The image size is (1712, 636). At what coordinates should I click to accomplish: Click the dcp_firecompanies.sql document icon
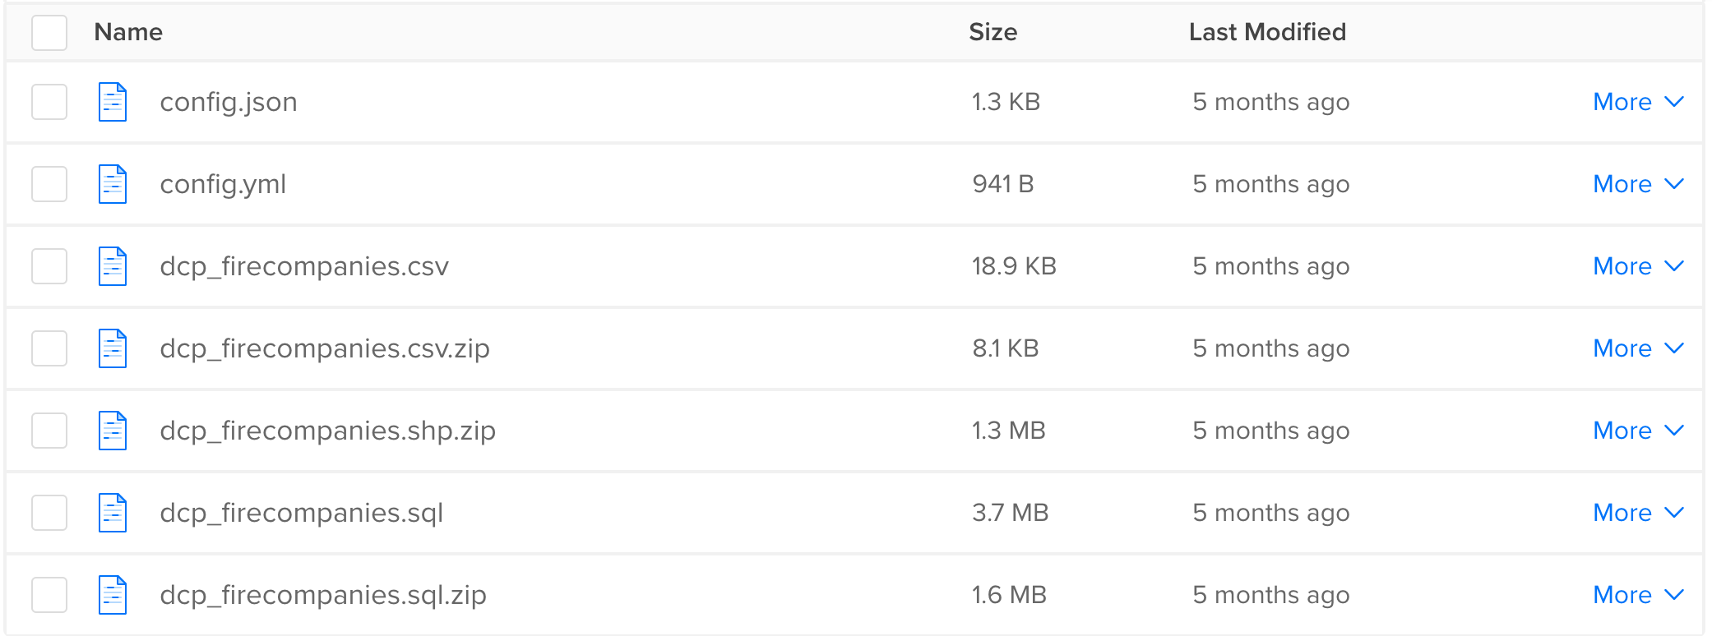[111, 513]
